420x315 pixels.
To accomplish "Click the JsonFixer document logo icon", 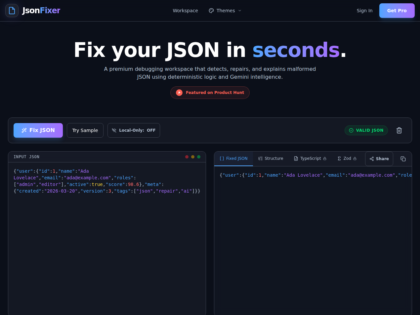I will click(12, 10).
